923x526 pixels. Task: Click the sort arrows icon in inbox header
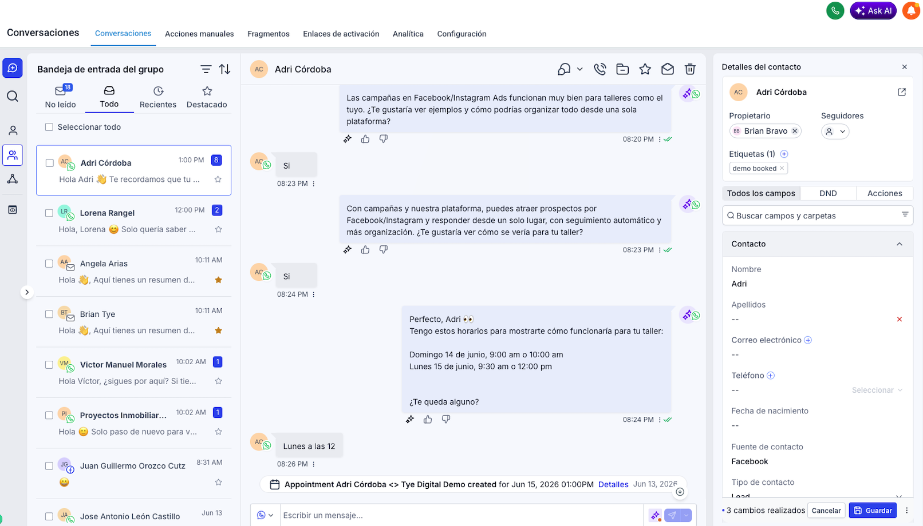point(225,69)
